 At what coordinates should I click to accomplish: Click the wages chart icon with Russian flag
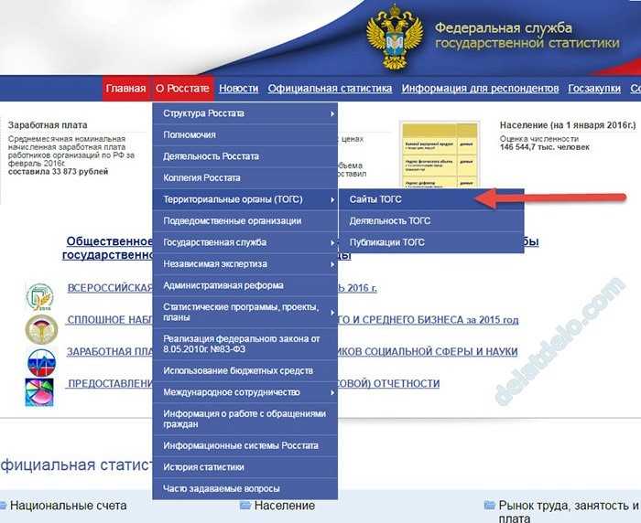pyautogui.click(x=42, y=362)
